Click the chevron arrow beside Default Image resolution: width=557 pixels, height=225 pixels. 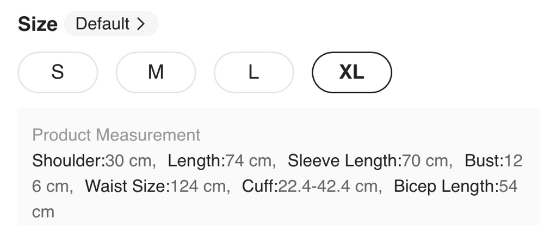pos(141,24)
